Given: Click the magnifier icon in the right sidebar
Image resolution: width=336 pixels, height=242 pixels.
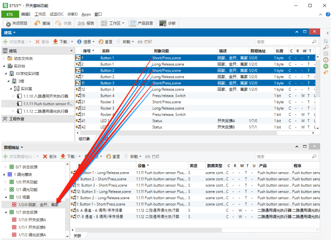Looking at the screenshot, I should (x=326, y=47).
